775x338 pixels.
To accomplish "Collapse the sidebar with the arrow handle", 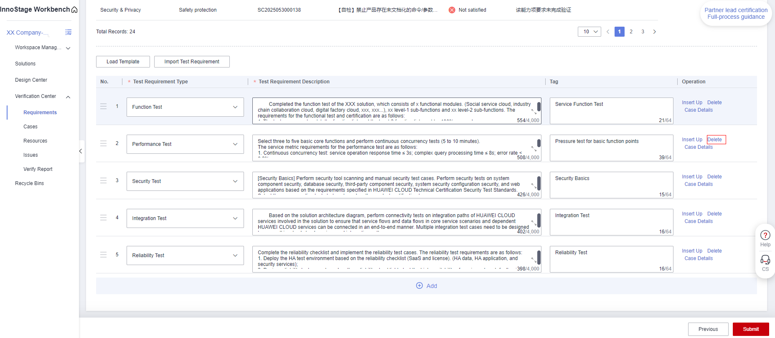I will click(81, 151).
